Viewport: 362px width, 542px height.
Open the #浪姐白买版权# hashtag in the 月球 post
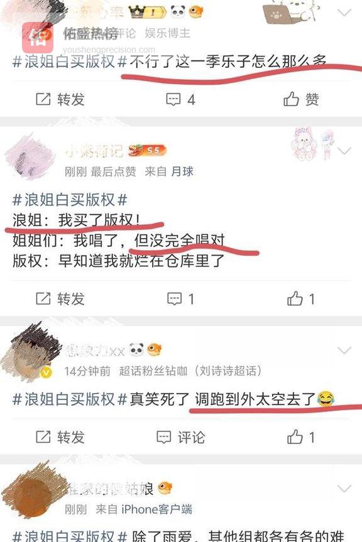point(70,200)
